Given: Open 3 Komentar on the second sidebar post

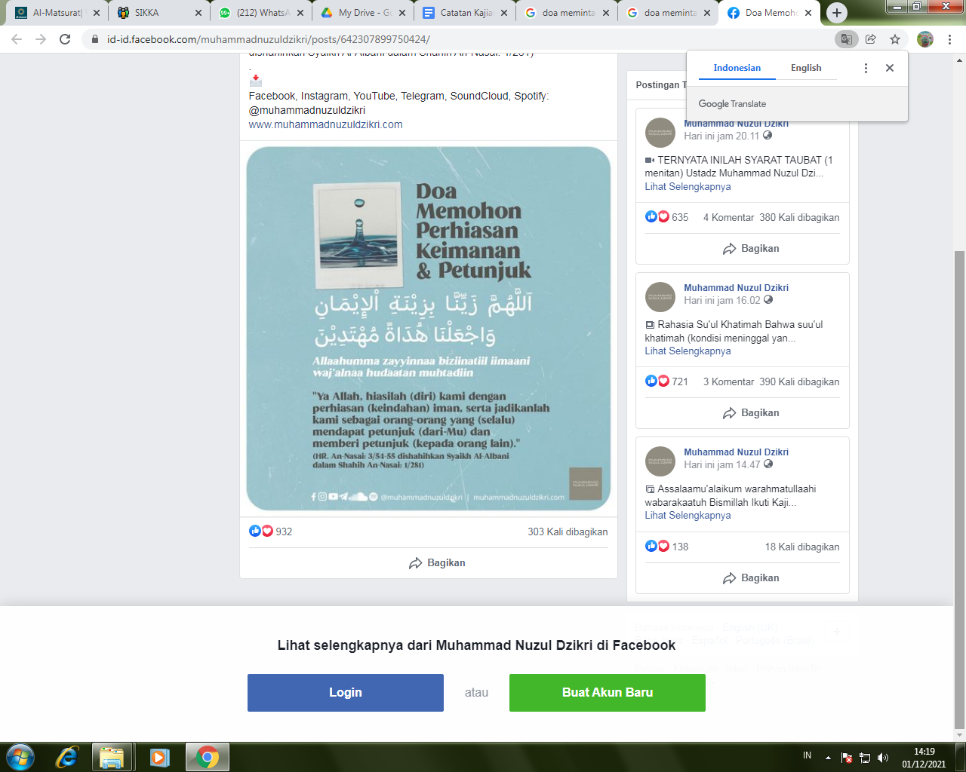Looking at the screenshot, I should (728, 381).
